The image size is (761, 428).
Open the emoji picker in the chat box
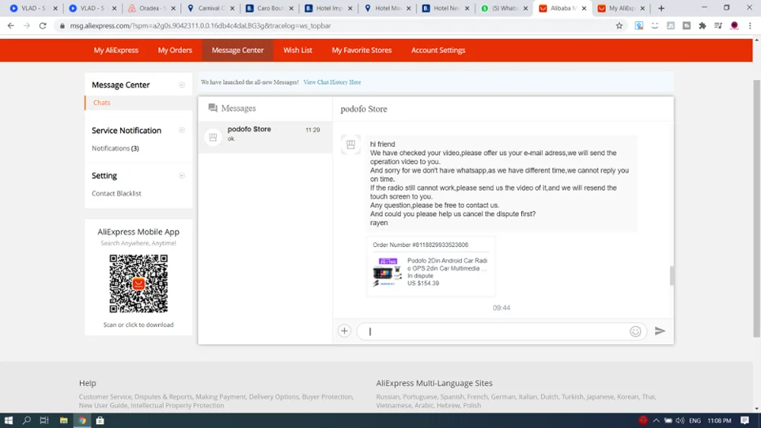pos(635,331)
